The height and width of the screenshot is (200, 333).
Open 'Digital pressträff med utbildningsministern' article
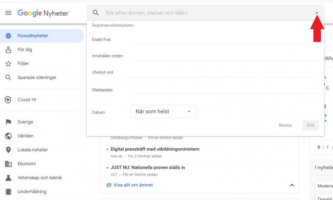(155, 149)
